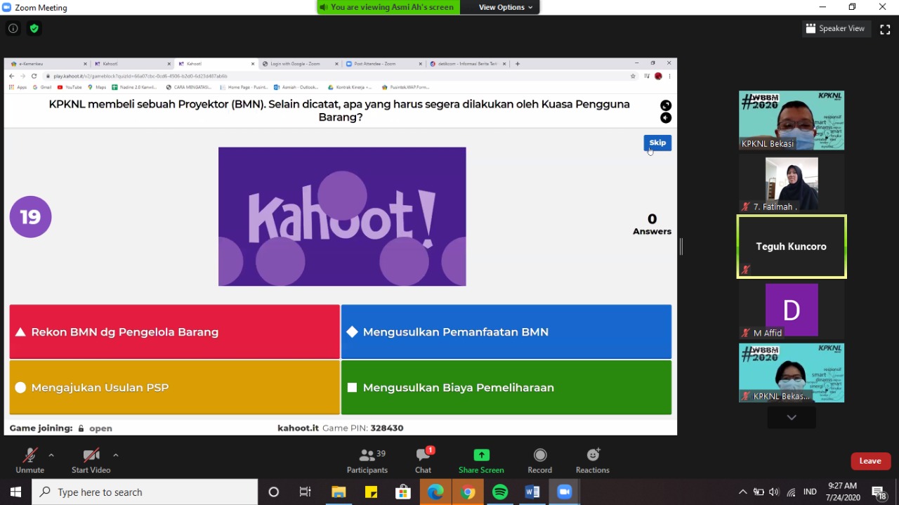Click the browser reload button
899x505 pixels.
34,76
